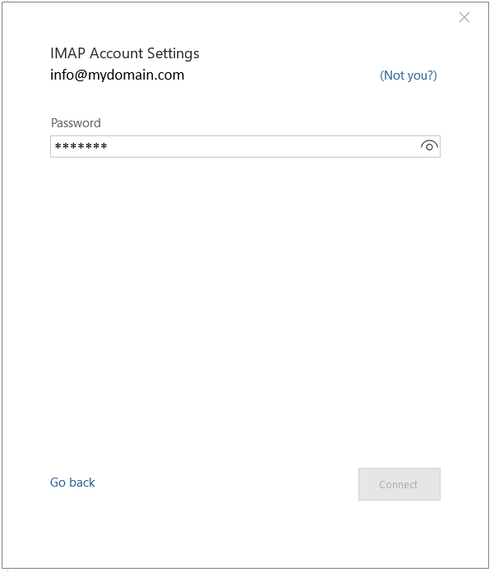Click the info@mydomain.com email address text
The image size is (494, 572).
117,76
